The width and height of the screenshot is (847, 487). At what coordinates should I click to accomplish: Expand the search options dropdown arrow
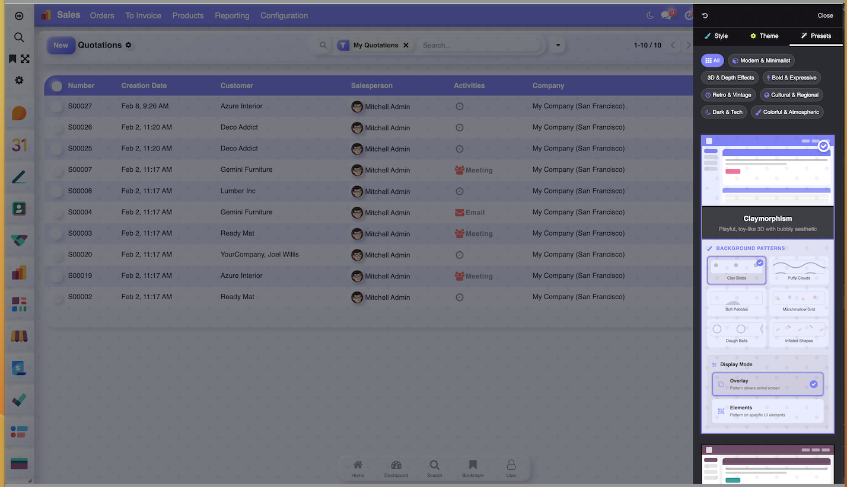click(558, 45)
